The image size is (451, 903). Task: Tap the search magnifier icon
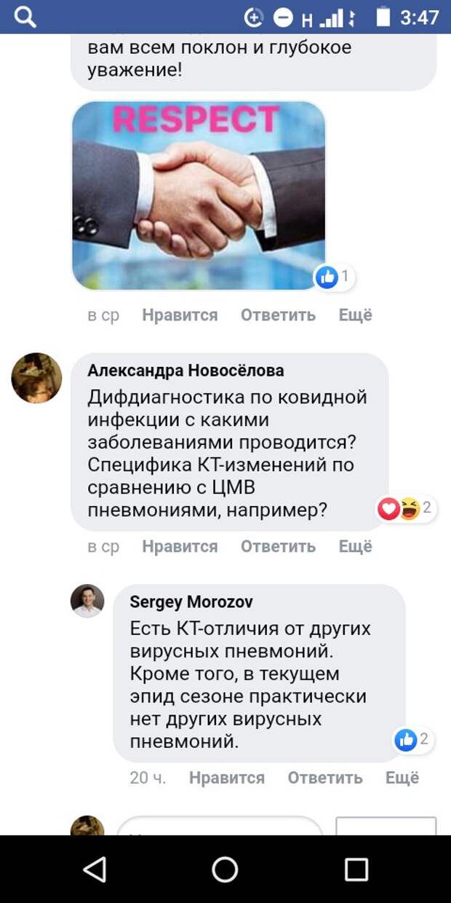point(25,17)
